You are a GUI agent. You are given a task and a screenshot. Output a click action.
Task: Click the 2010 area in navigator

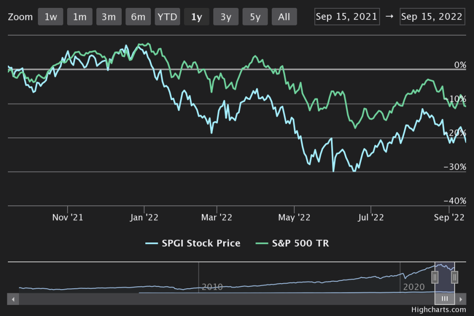coord(212,287)
